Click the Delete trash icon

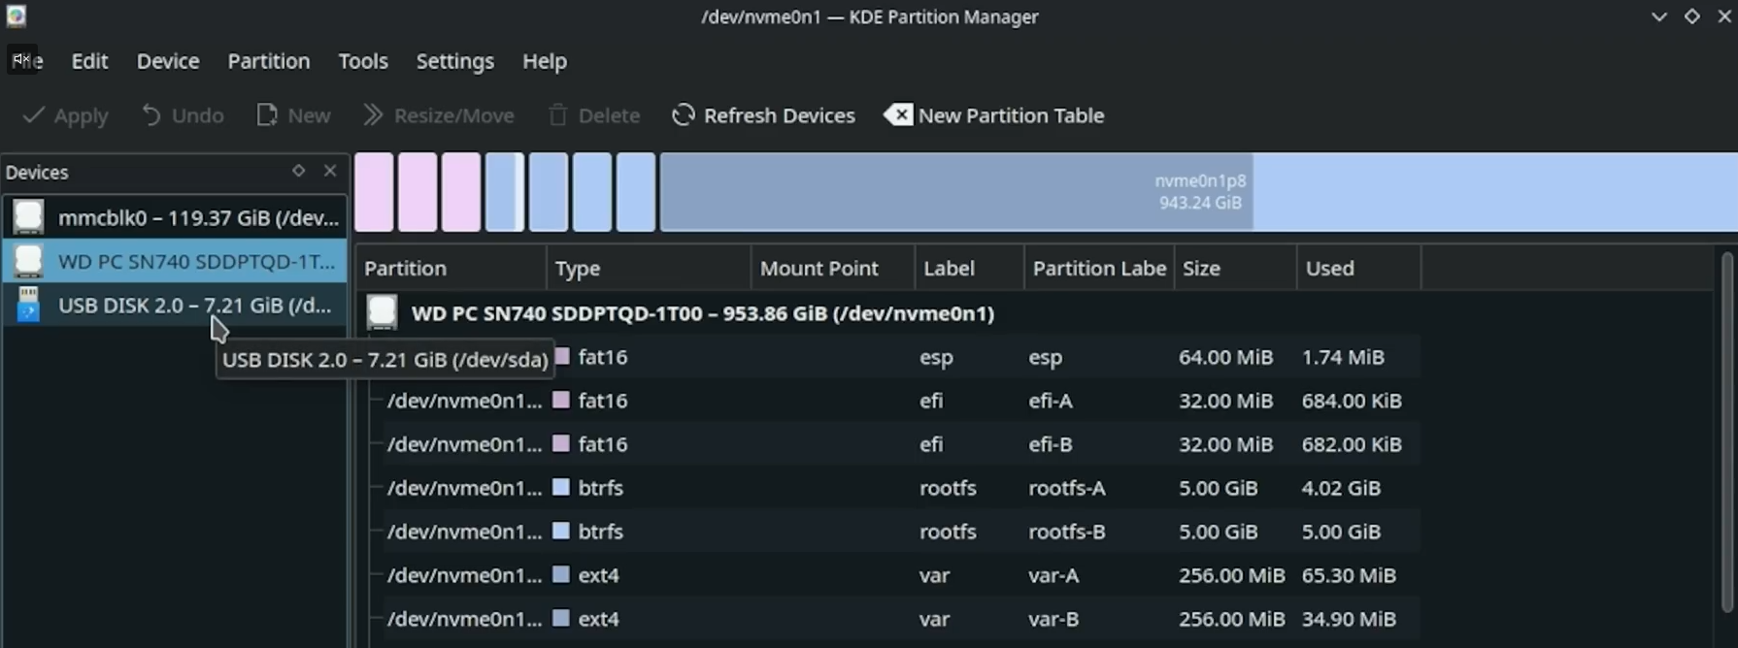tap(557, 115)
